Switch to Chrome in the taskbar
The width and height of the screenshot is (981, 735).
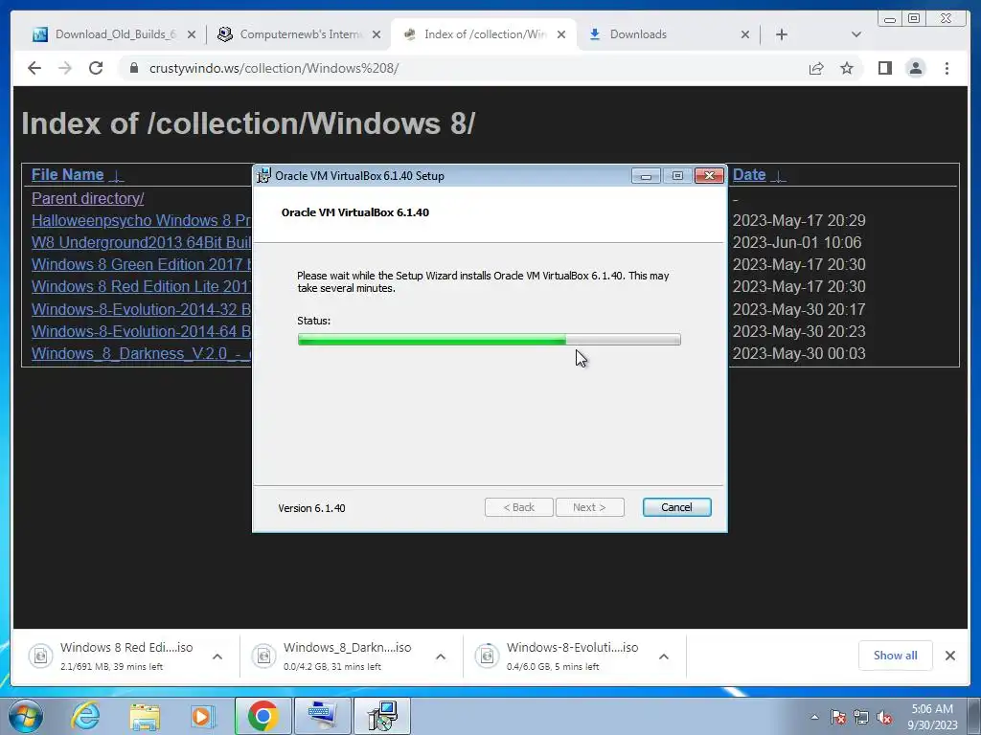[262, 716]
